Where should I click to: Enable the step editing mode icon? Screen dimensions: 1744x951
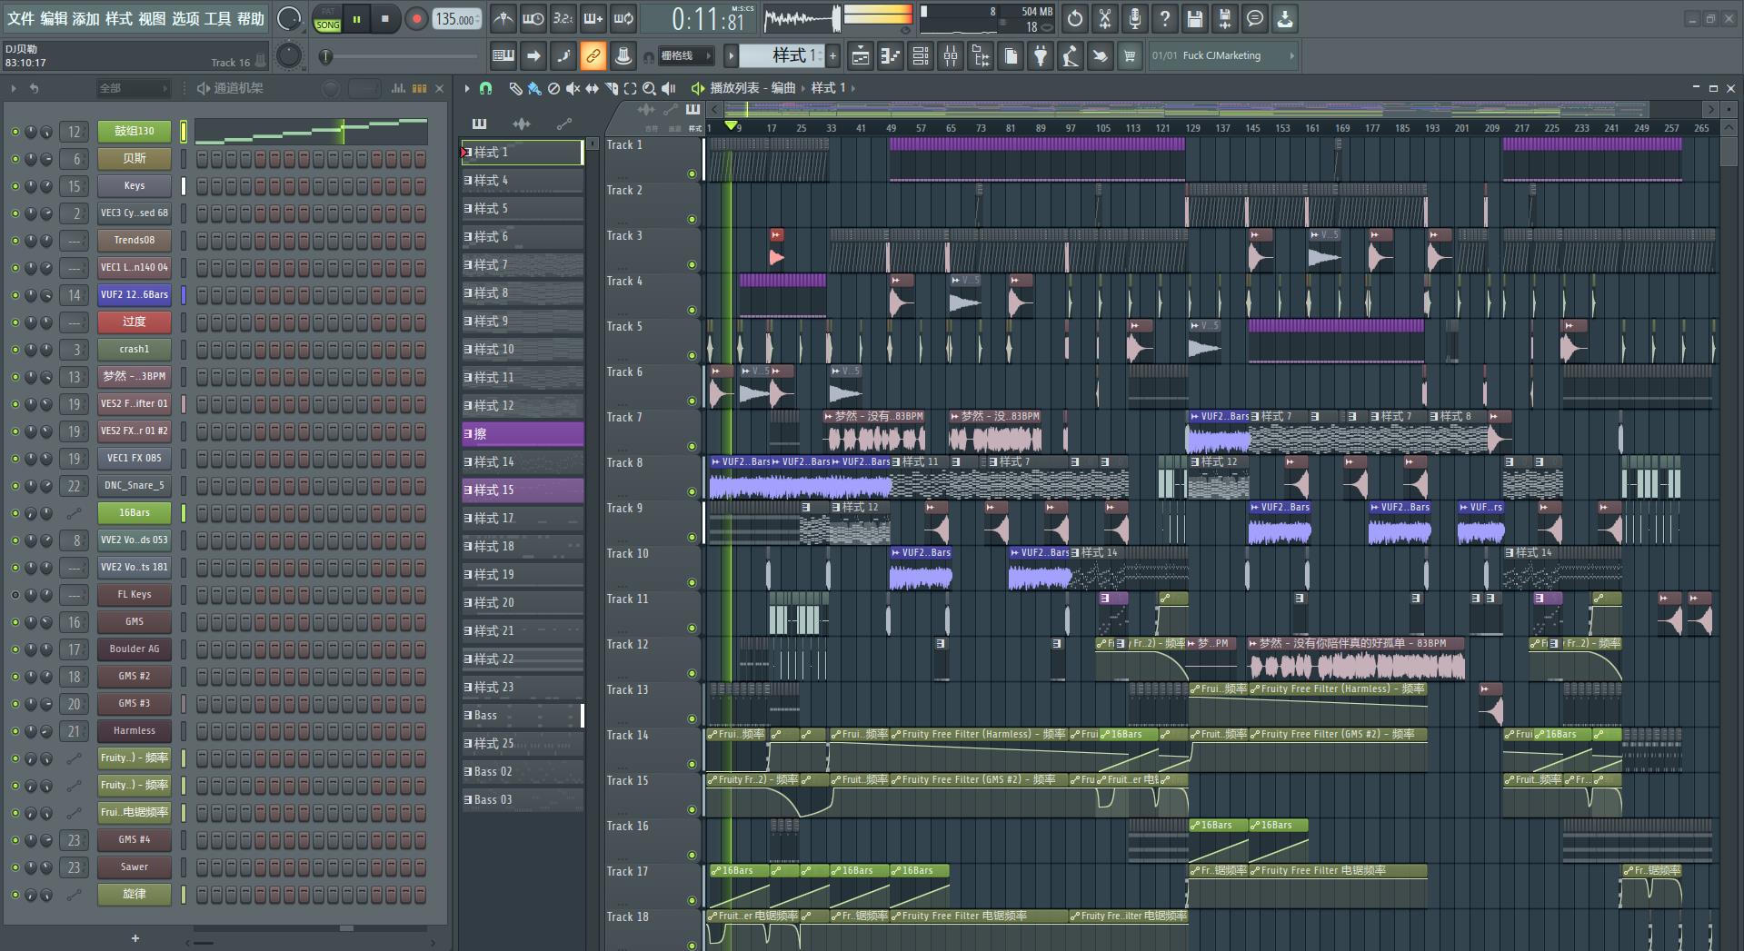[x=563, y=56]
